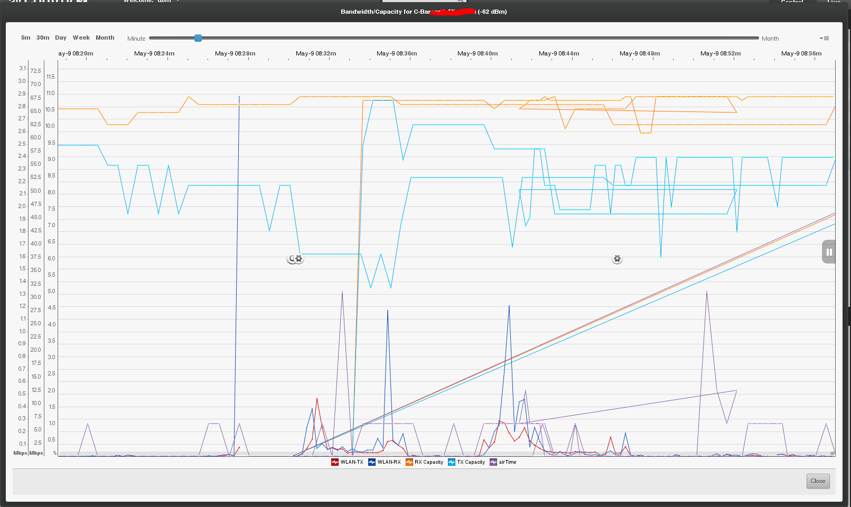Click the gear marker near 08:32m
This screenshot has height=507, width=851.
tap(298, 259)
